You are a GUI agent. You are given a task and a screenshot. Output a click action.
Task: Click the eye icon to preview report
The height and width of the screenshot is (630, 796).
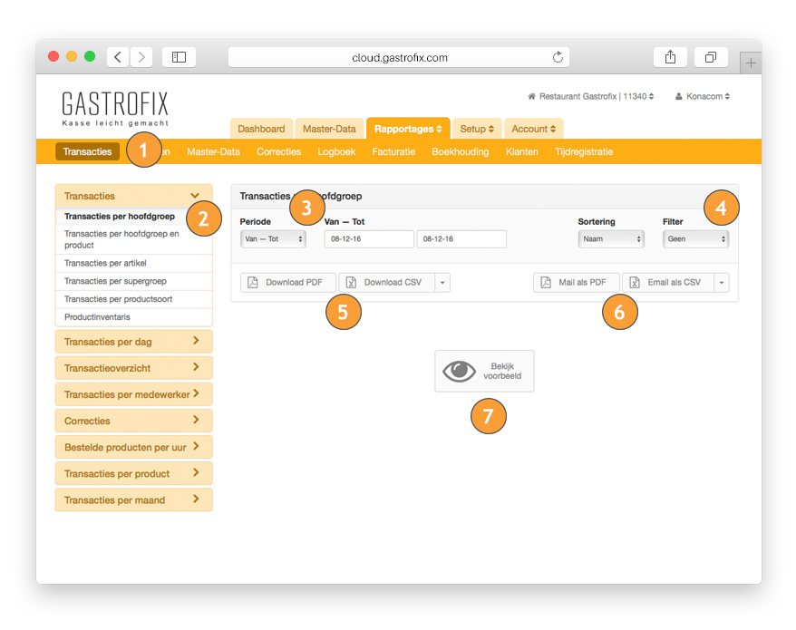[460, 371]
